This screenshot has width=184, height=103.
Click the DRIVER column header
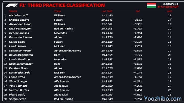click(13, 11)
